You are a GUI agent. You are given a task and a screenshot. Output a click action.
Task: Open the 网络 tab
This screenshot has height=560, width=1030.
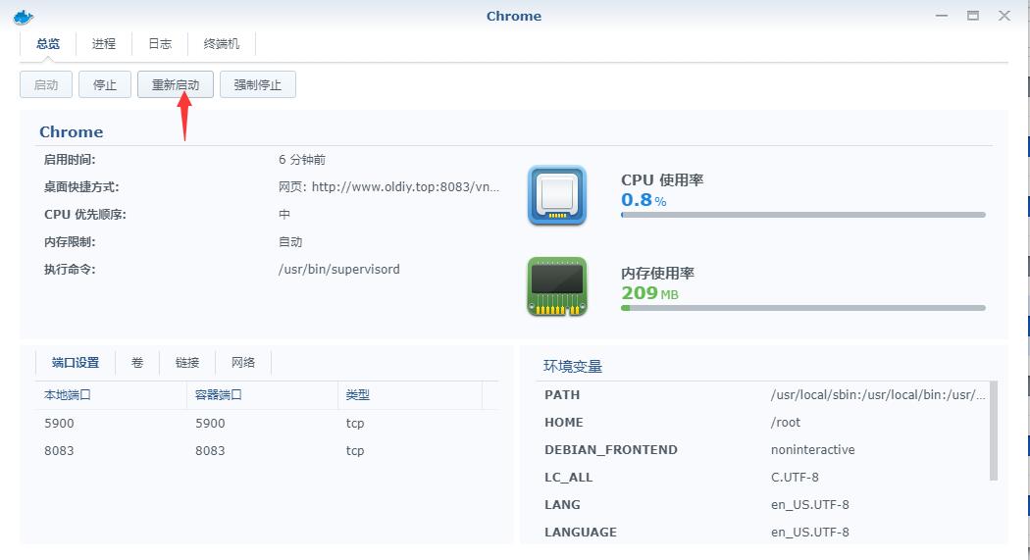tap(243, 363)
